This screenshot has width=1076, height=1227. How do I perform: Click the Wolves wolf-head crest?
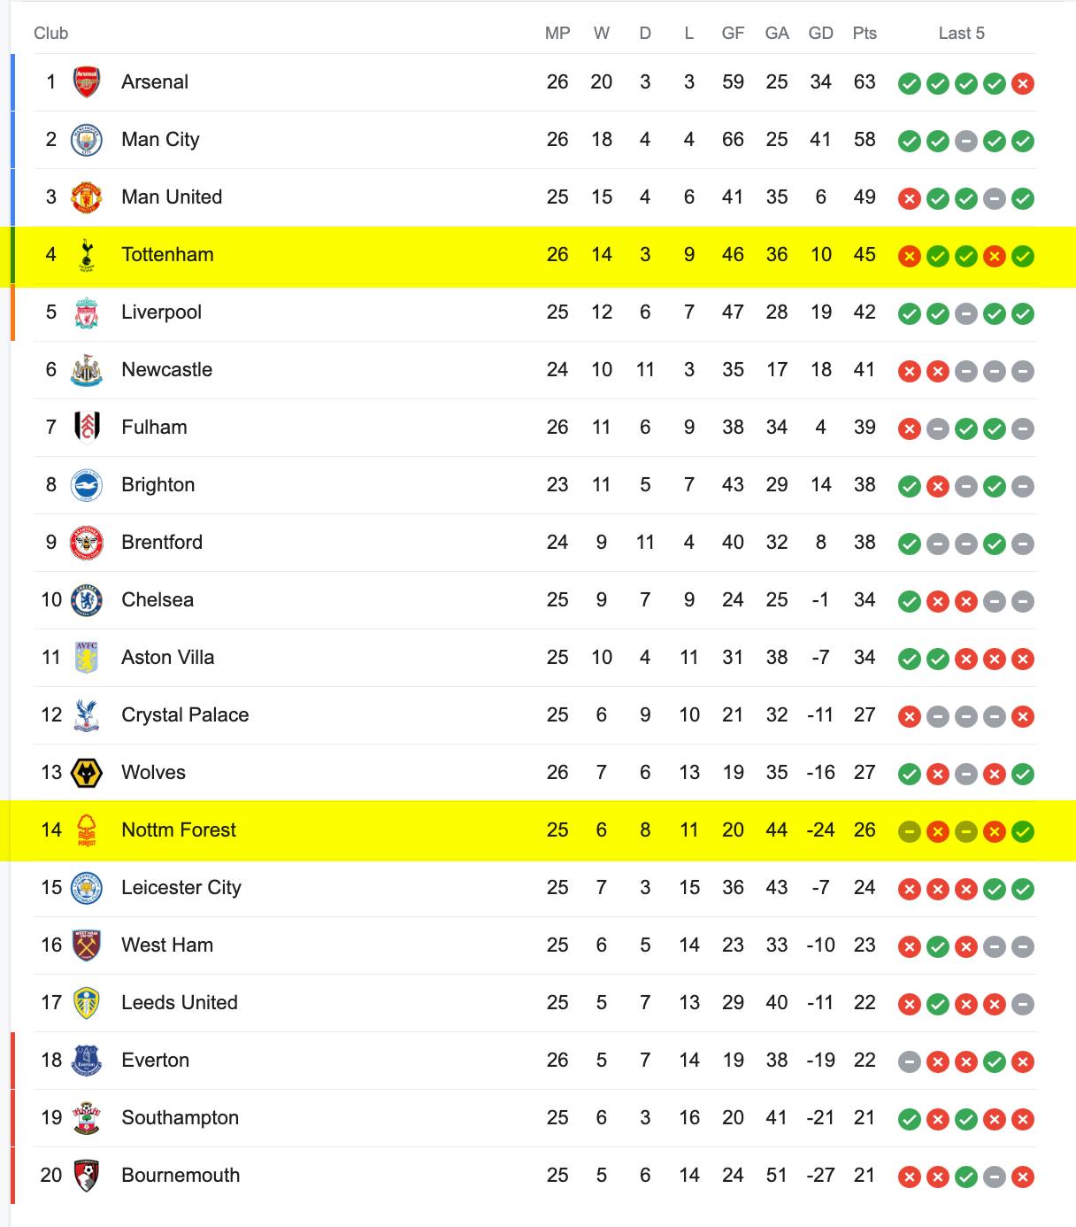pyautogui.click(x=87, y=773)
